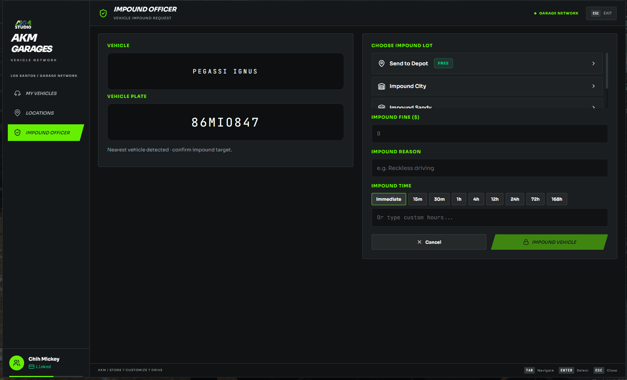Click the Chih Mickey user avatar
627x380 pixels.
pos(17,363)
